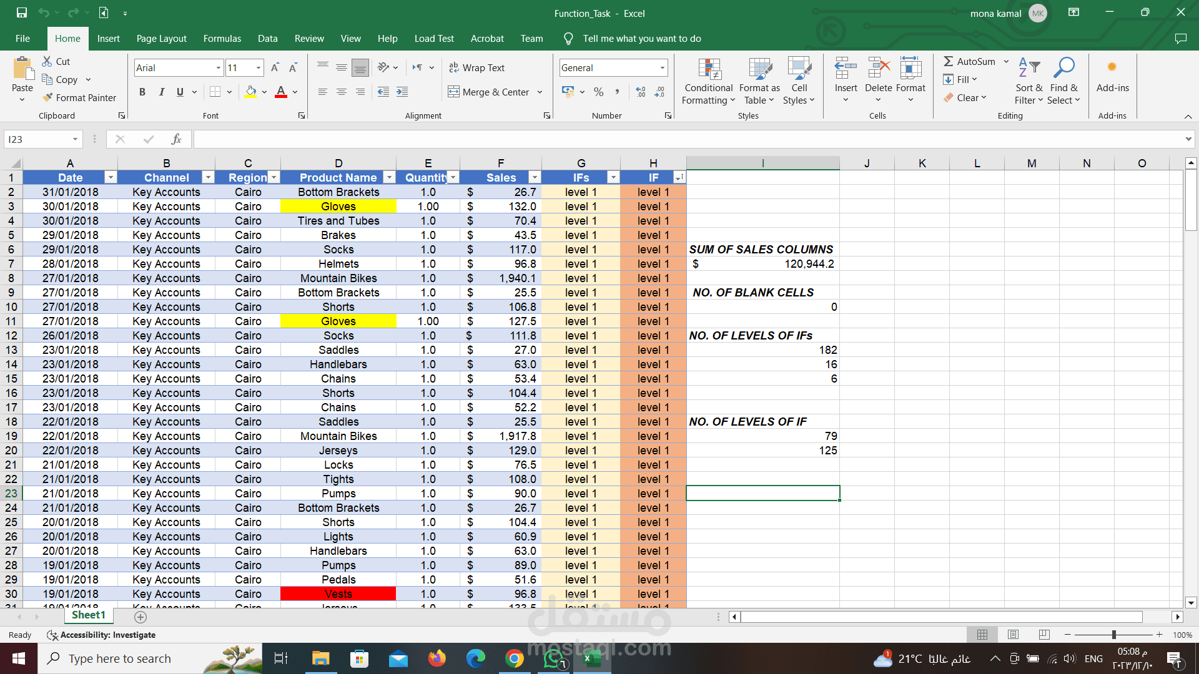Click the AutoSum button
The width and height of the screenshot is (1199, 674).
[x=970, y=61]
